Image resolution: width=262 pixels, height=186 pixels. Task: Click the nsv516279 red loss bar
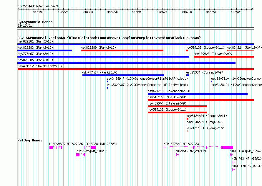point(201,100)
